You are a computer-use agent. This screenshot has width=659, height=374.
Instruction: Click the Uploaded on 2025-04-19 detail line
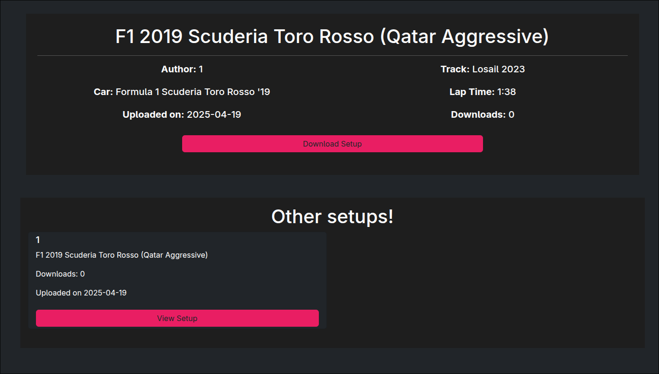point(182,114)
